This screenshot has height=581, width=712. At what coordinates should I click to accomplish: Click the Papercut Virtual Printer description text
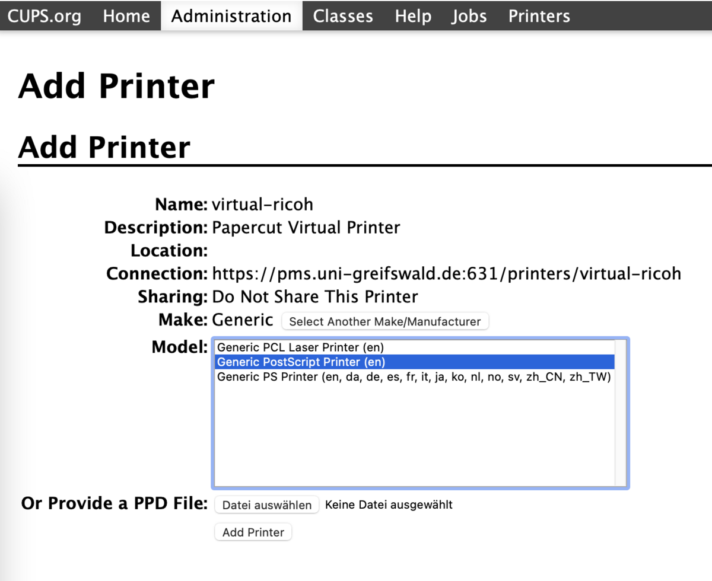pyautogui.click(x=306, y=228)
